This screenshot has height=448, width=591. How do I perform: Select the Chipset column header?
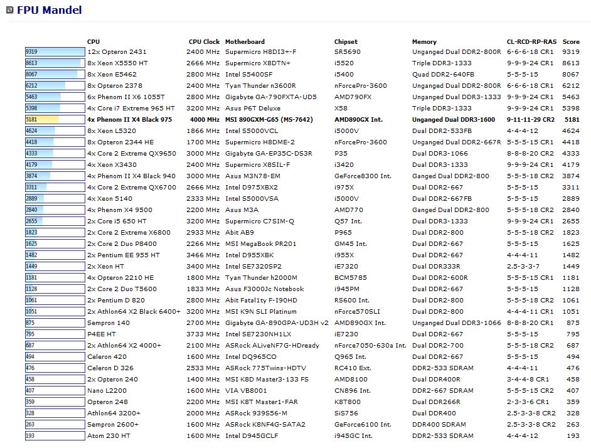click(346, 42)
